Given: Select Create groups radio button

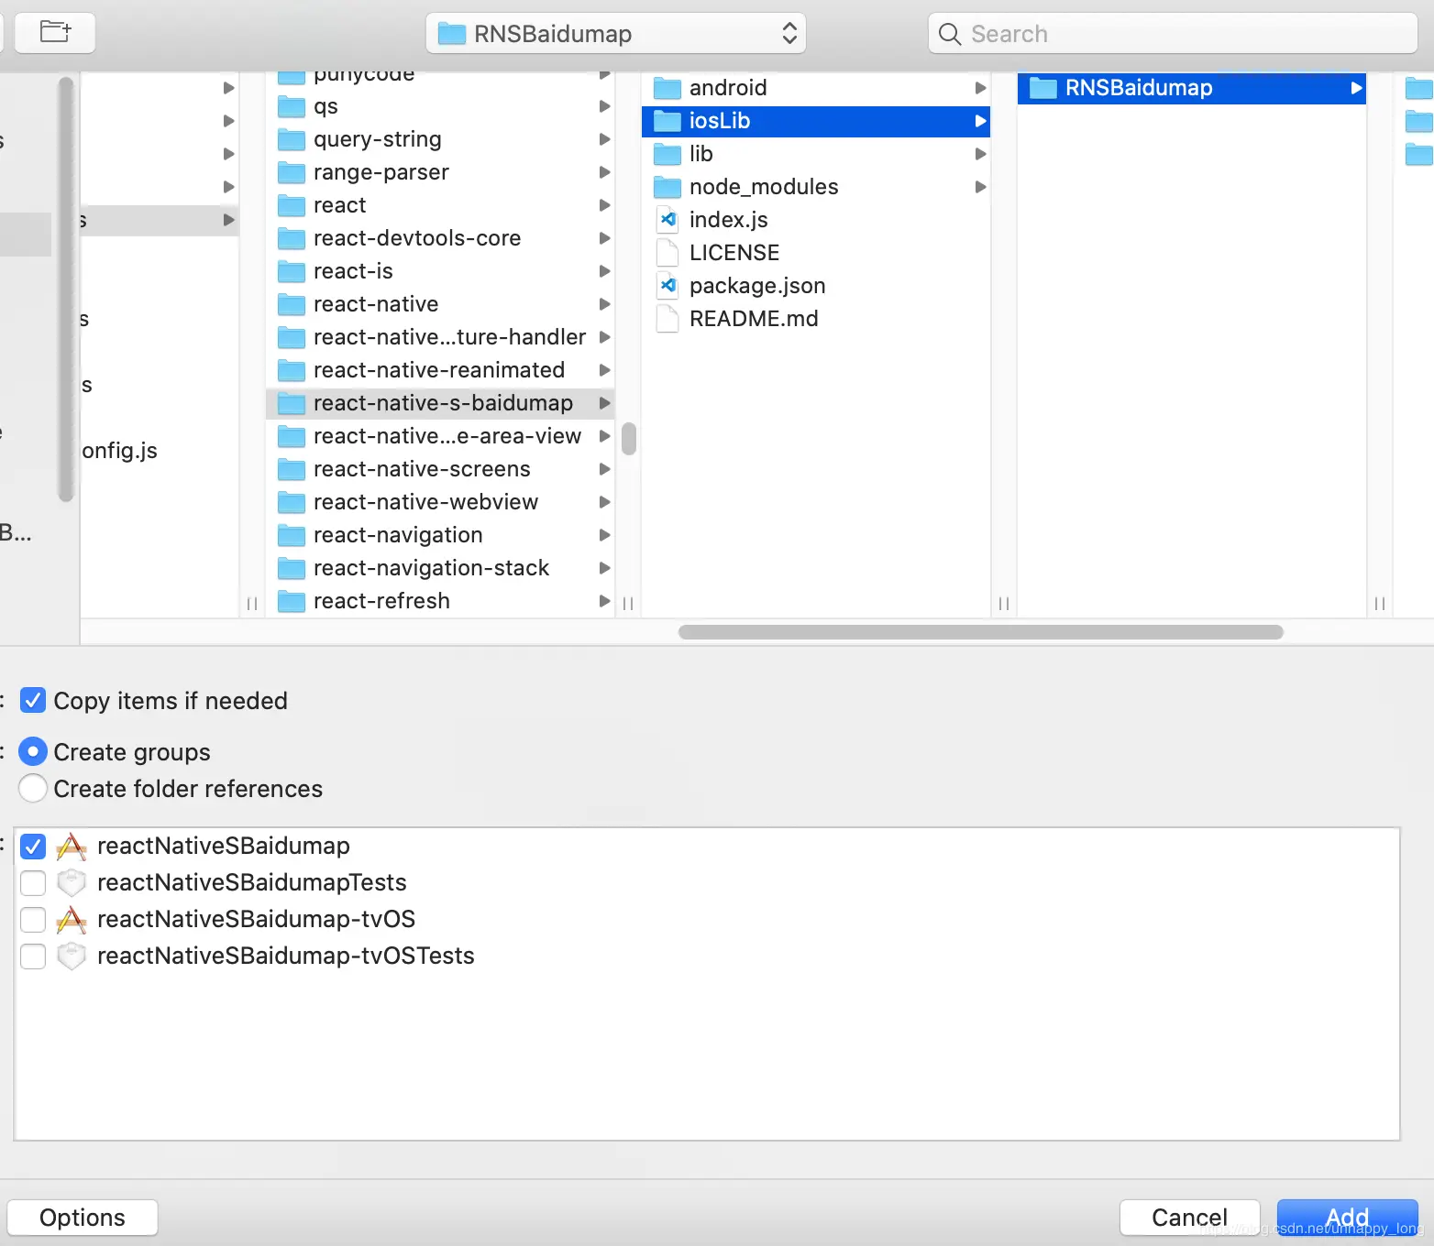Looking at the screenshot, I should click(33, 752).
